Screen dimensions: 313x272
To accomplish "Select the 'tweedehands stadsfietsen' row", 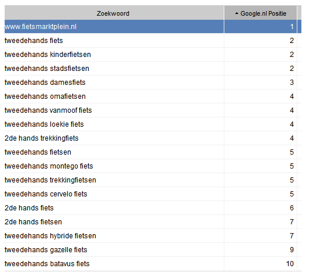I will (153, 69).
